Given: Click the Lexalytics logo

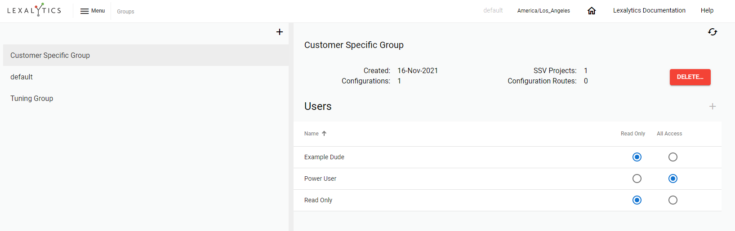Looking at the screenshot, I should [x=34, y=10].
